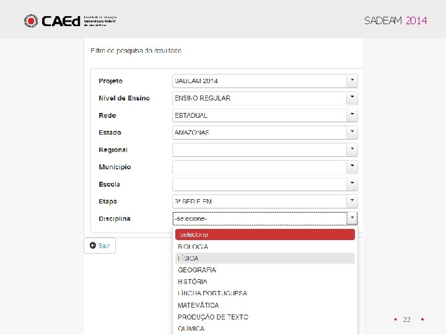Click the Sair button
The width and height of the screenshot is (446, 335).
pos(100,246)
